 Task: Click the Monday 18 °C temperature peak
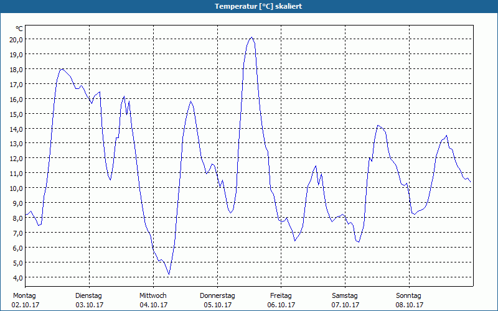pos(63,69)
